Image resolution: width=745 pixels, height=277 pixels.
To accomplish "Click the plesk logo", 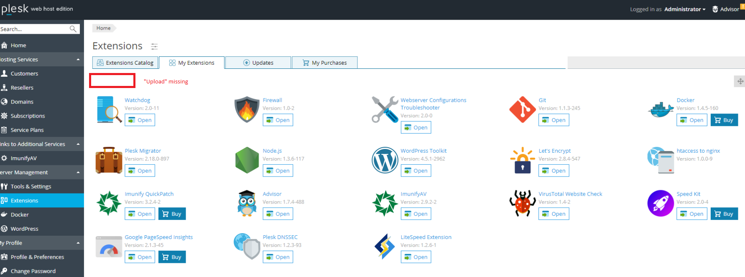I will [14, 9].
